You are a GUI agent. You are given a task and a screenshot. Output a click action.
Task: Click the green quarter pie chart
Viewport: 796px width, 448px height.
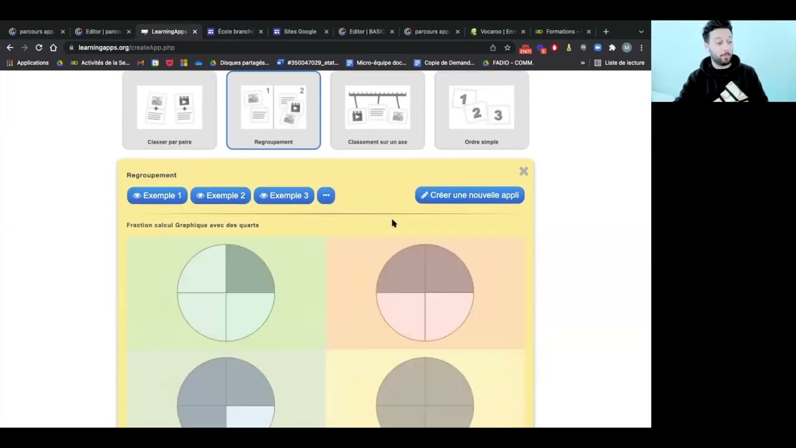click(x=226, y=292)
